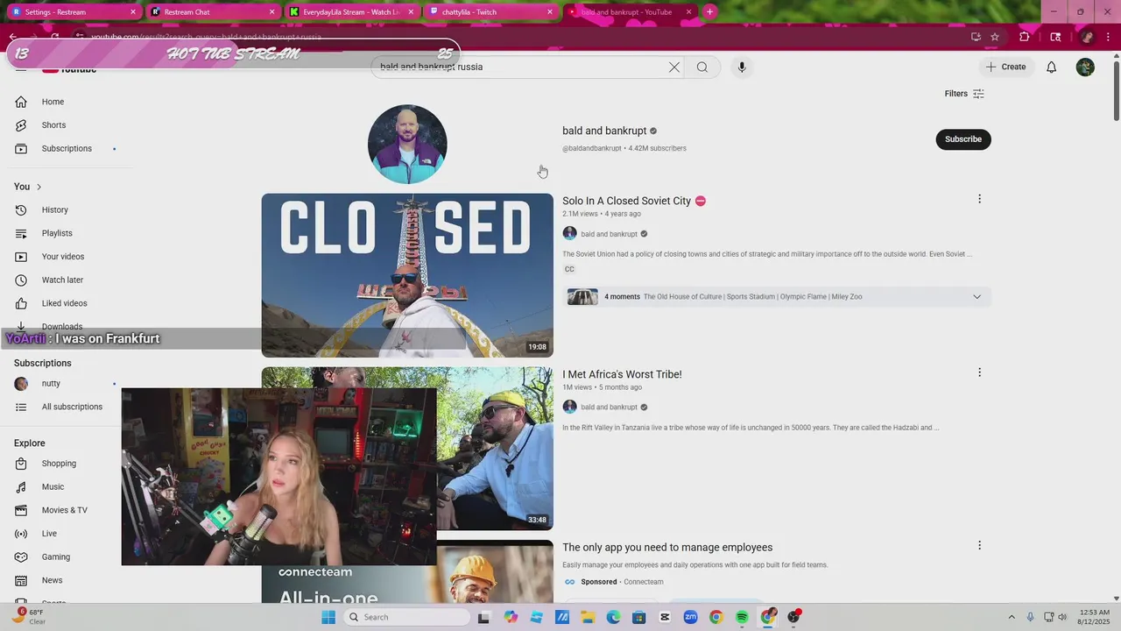The image size is (1121, 631).
Task: Open YouTube notifications bell
Action: click(1052, 67)
